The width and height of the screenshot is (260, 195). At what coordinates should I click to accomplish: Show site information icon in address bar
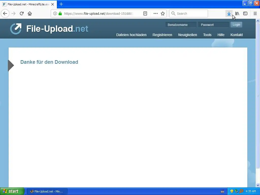(x=55, y=13)
